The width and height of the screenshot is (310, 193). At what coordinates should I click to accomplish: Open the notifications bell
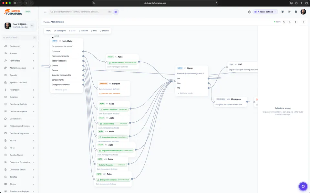click(296, 12)
